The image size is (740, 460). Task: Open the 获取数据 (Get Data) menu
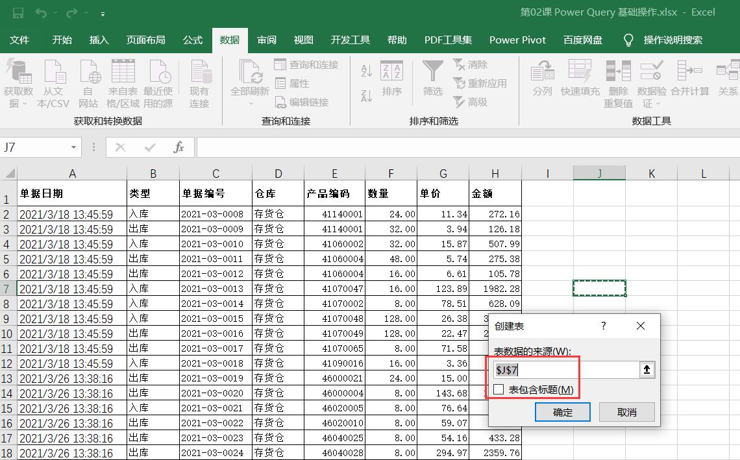click(18, 84)
